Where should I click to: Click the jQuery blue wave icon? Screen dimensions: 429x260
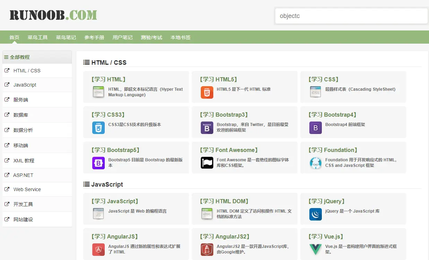pos(316,214)
